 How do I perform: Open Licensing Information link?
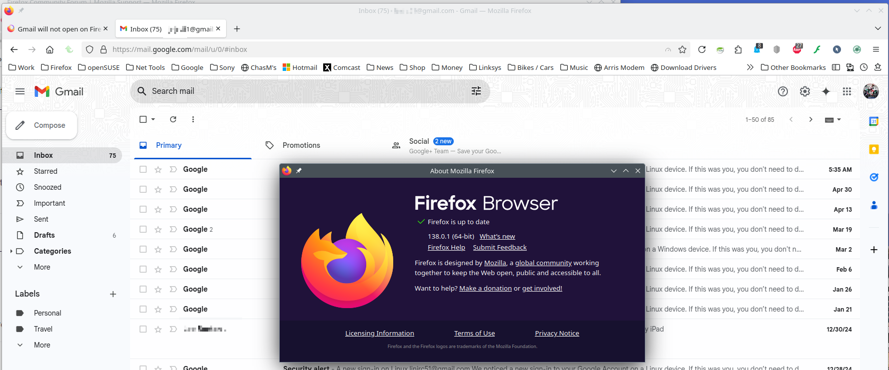tap(380, 334)
